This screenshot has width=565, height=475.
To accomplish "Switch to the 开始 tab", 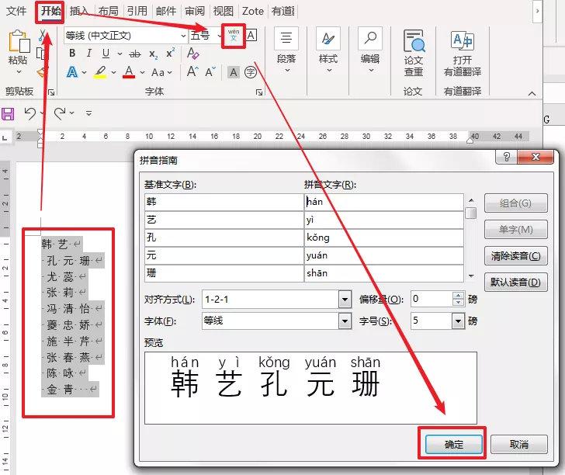I will point(50,11).
